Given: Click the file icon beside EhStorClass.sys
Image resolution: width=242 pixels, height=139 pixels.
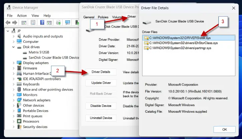Looking at the screenshot, I should 146,43.
